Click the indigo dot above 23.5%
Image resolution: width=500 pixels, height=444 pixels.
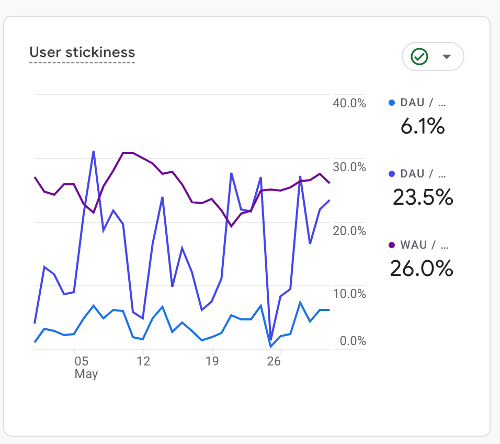391,173
